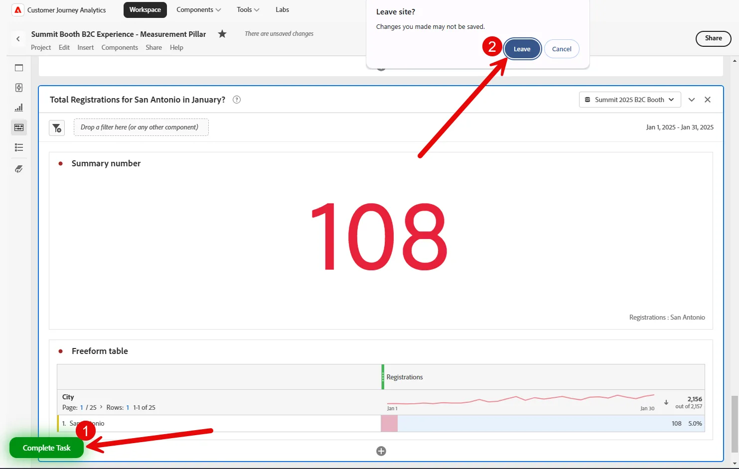The width and height of the screenshot is (739, 469).
Task: Toggle the favorite star for this project
Action: point(222,34)
